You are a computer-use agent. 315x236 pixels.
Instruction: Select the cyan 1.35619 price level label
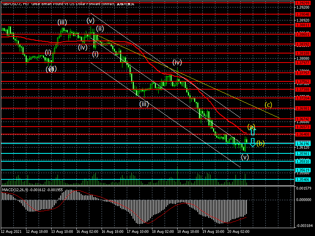pyautogui.click(x=303, y=170)
